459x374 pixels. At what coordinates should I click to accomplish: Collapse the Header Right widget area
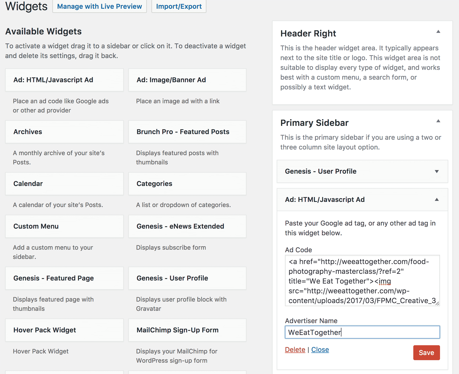[438, 32]
